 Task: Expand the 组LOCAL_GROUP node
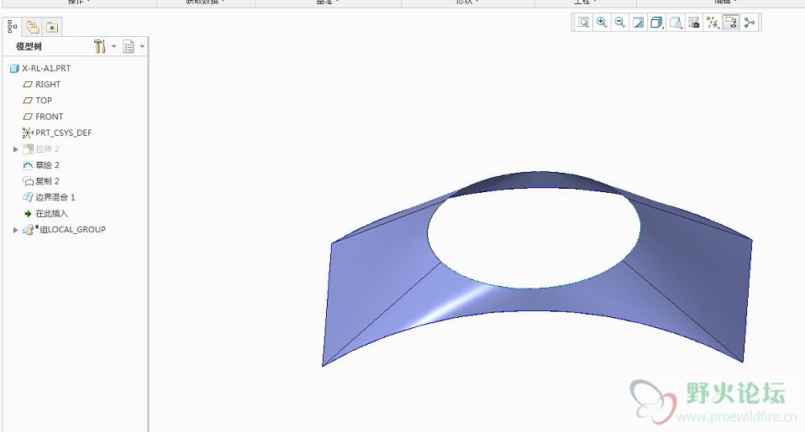point(15,230)
